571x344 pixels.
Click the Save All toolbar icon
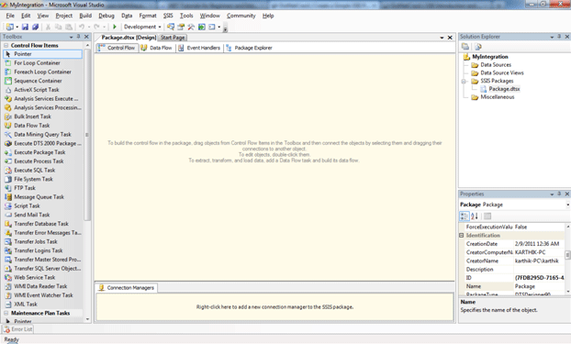pyautogui.click(x=35, y=27)
